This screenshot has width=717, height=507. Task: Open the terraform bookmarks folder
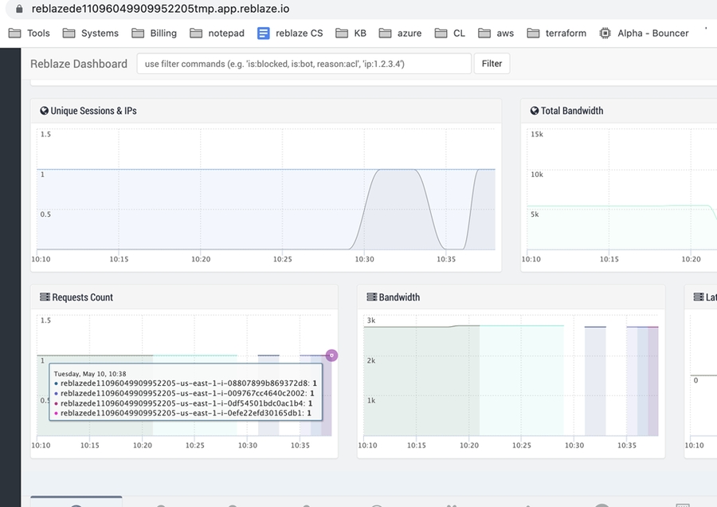[x=556, y=33]
